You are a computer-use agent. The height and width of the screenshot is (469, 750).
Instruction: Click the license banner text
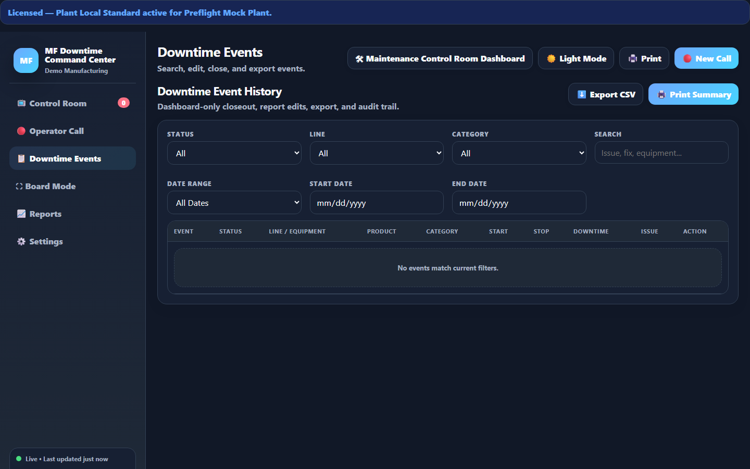(x=140, y=13)
